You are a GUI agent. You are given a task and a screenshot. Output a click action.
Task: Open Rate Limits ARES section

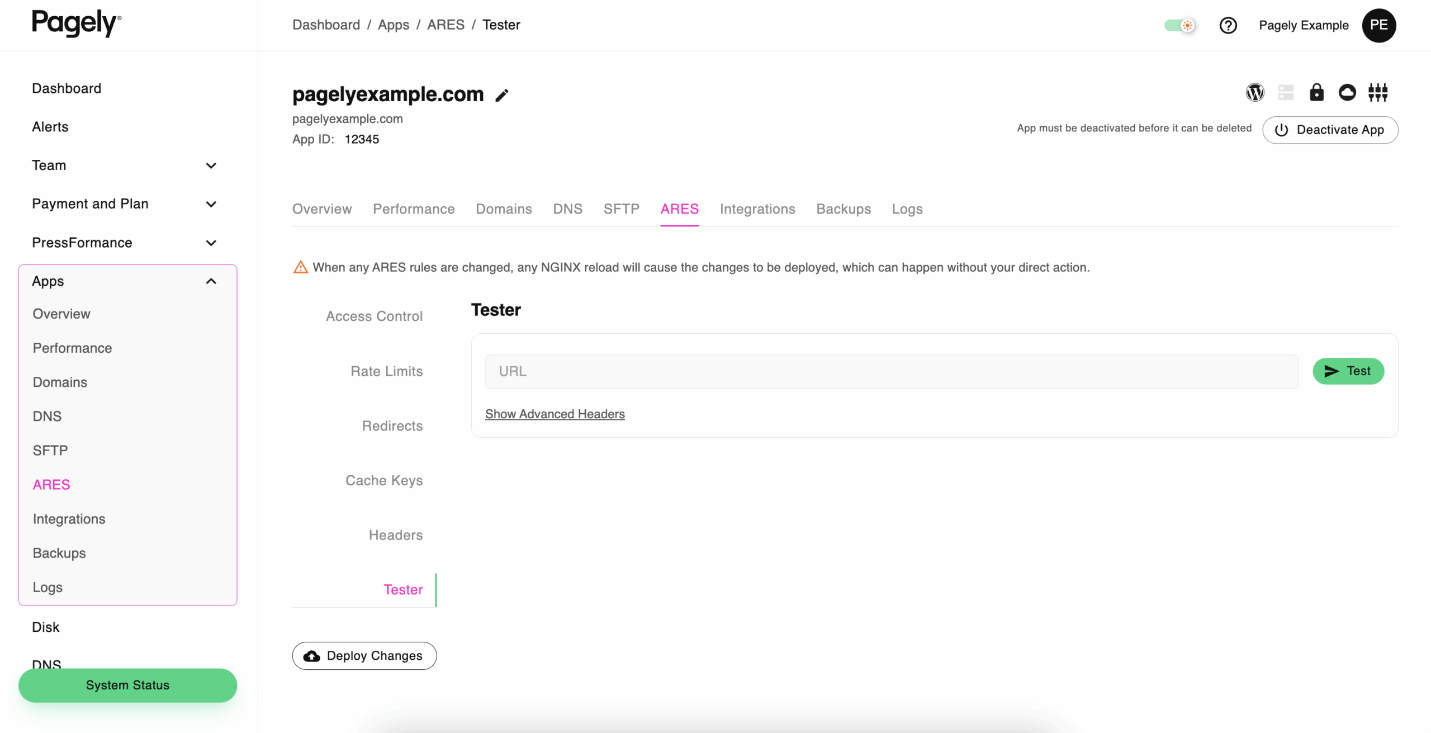click(x=386, y=371)
